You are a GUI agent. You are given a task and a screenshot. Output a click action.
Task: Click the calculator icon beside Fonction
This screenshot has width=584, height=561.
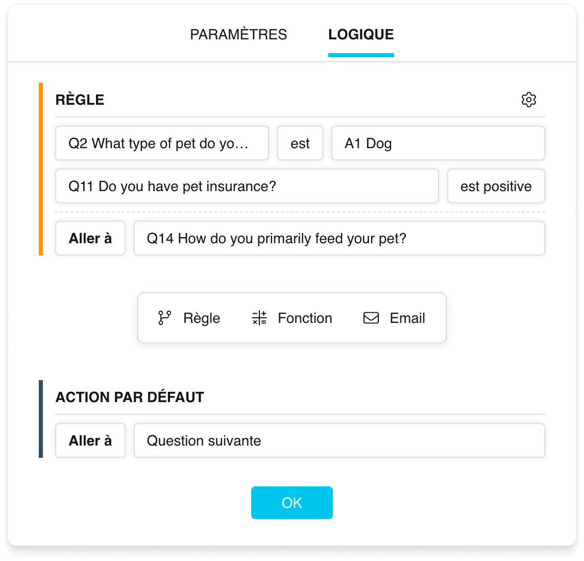(259, 318)
